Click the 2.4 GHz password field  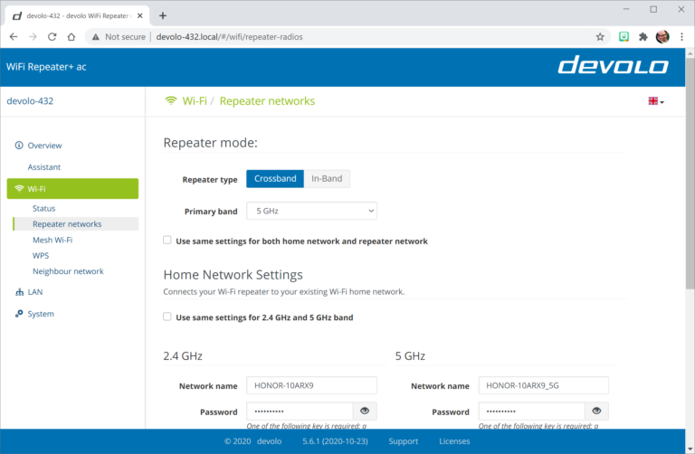300,411
